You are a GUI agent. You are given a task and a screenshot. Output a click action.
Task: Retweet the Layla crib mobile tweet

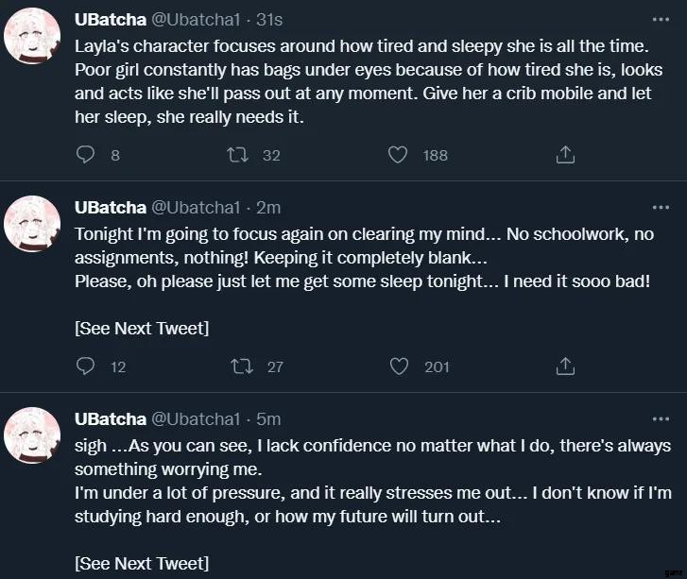point(239,155)
